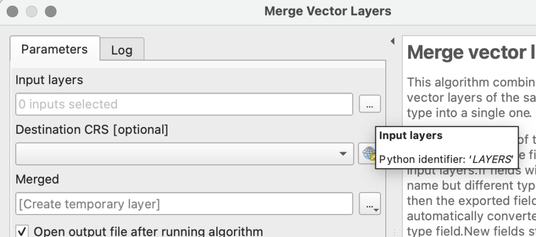Open the Merged output options ellipsis menu

tap(370, 204)
